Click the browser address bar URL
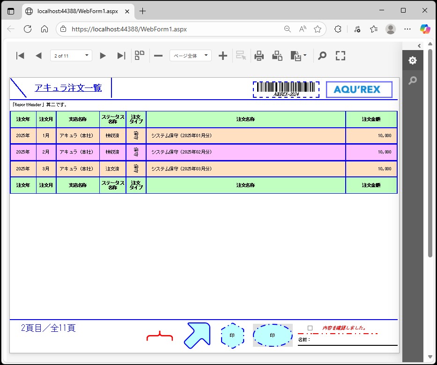Viewport: 437px width, 365px height. pyautogui.click(x=129, y=29)
